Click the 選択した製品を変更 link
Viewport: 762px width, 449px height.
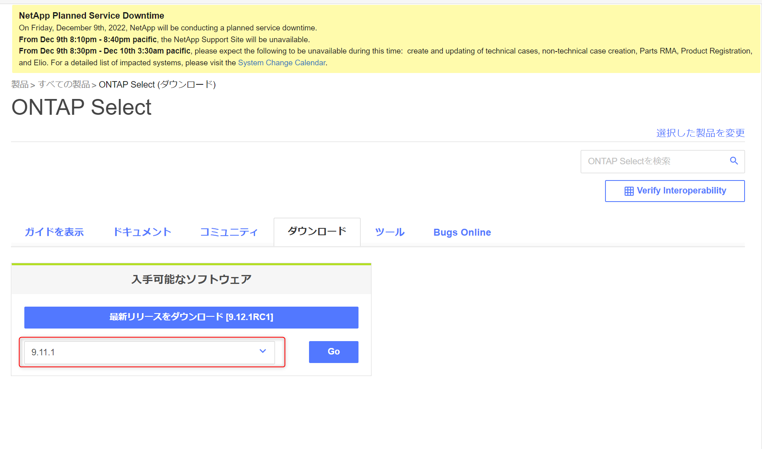pos(700,133)
